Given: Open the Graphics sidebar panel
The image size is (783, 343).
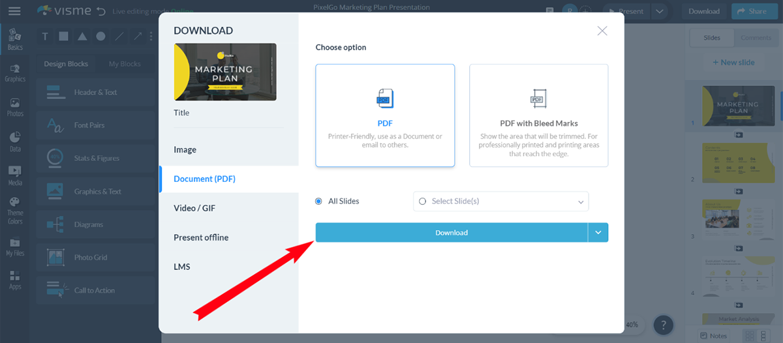Looking at the screenshot, I should [14, 74].
